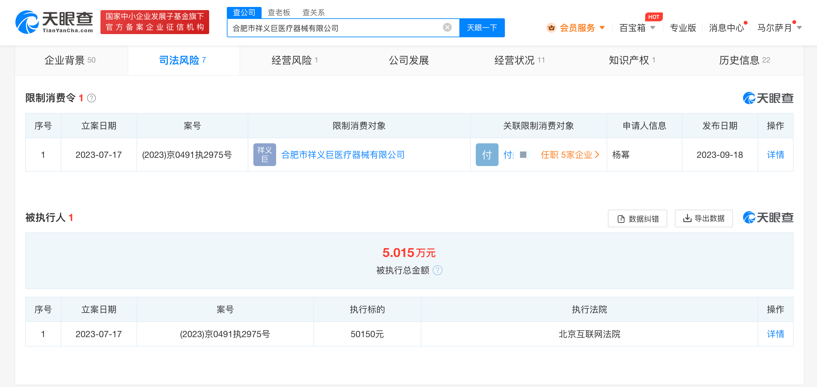The width and height of the screenshot is (817, 387).
Task: Click help icon beside 被执行总金额
Action: pos(438,270)
